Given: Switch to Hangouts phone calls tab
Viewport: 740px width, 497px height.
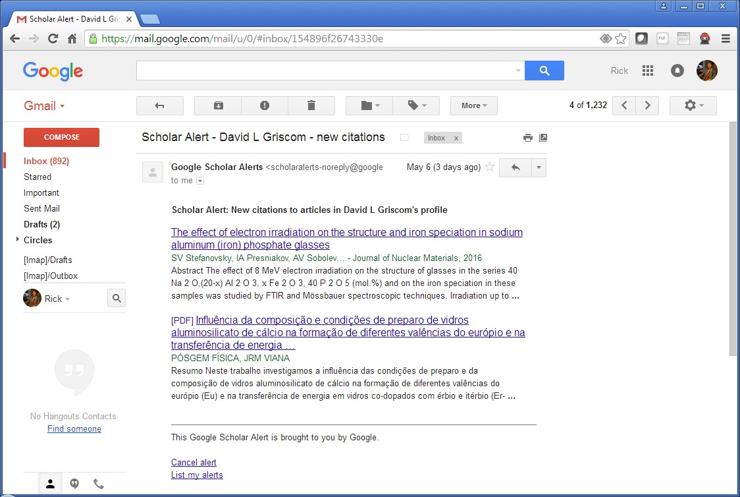Looking at the screenshot, I should [x=98, y=484].
